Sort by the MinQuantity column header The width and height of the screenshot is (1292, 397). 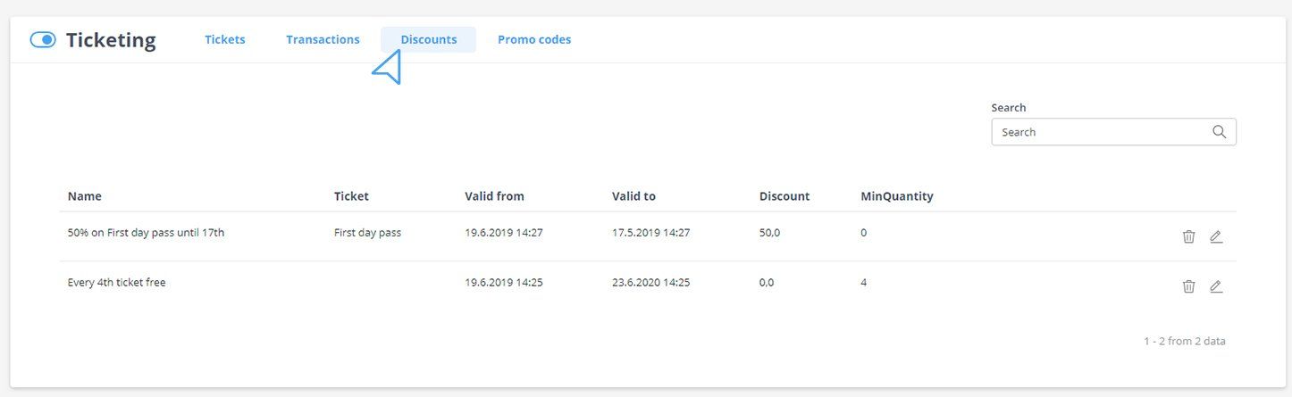click(896, 196)
